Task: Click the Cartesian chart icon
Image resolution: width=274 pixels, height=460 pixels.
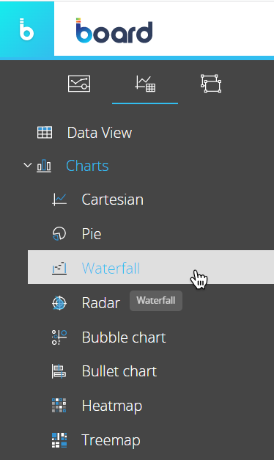Action: [59, 200]
